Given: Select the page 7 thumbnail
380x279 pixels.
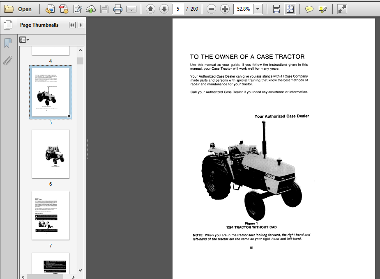Looking at the screenshot, I should (x=51, y=215).
